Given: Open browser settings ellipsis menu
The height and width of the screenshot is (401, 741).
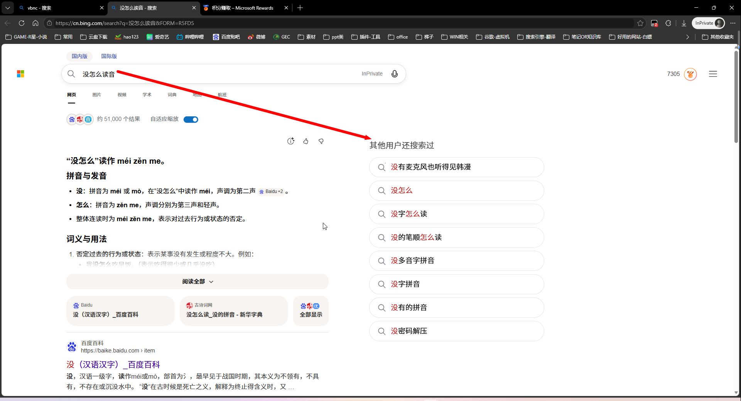Looking at the screenshot, I should tap(733, 23).
